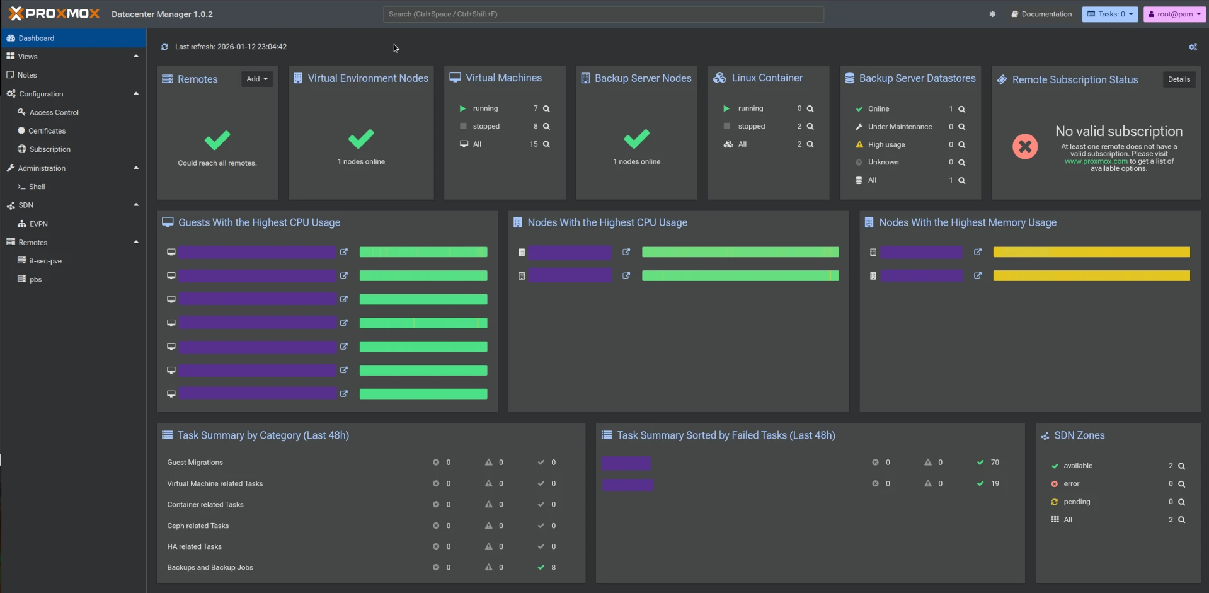Search online Backup Server datastores

tap(961, 108)
